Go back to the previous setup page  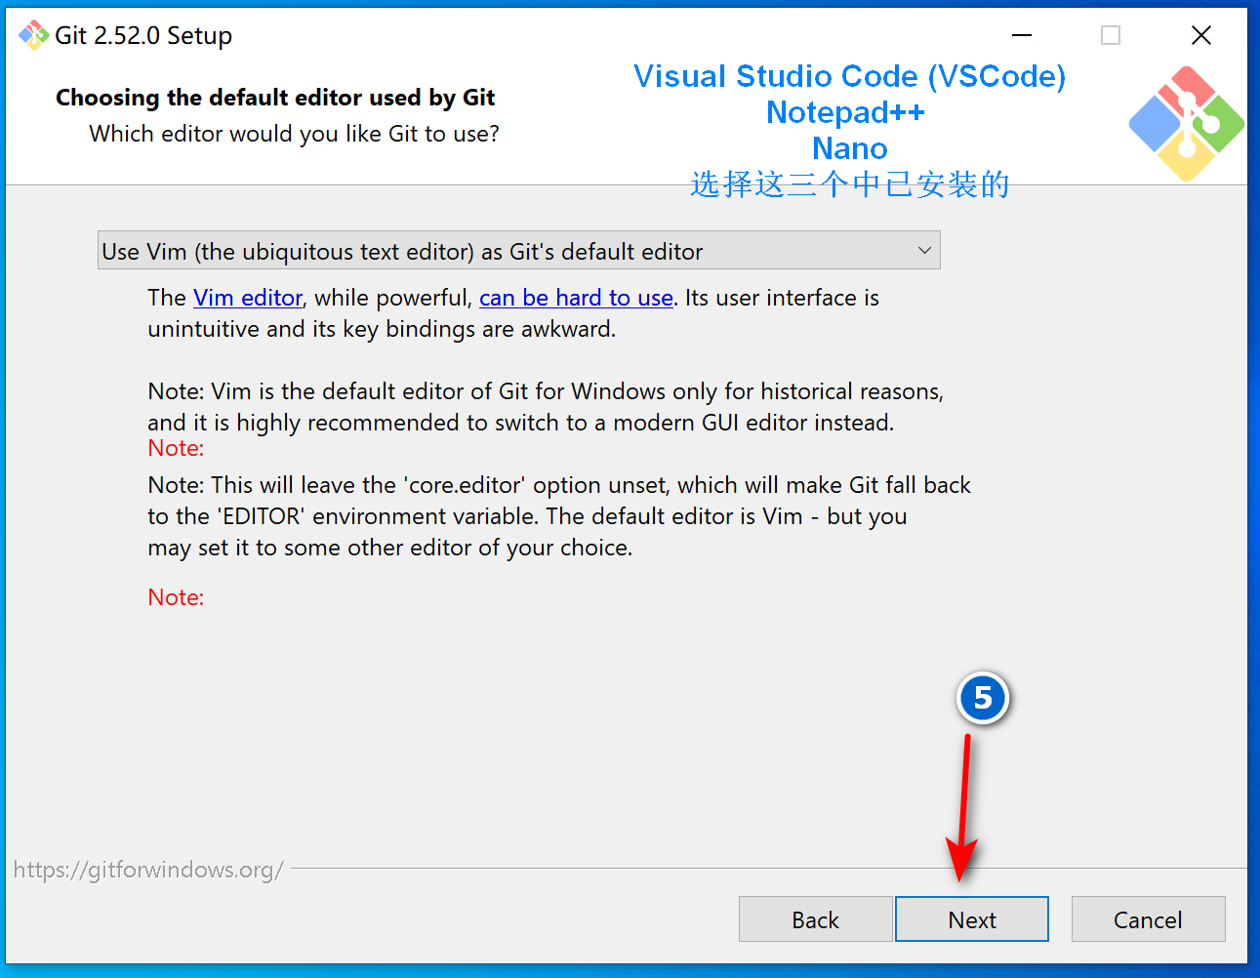point(815,919)
